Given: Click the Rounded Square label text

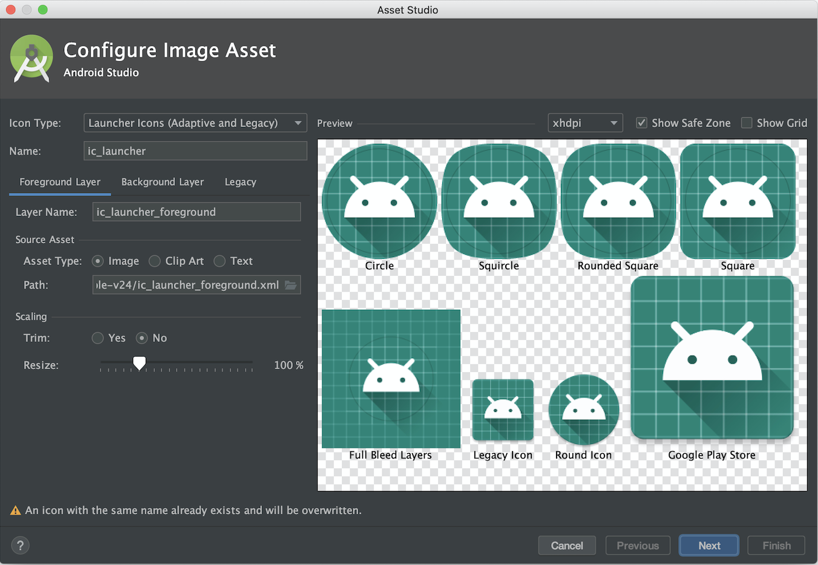Looking at the screenshot, I should 618,266.
